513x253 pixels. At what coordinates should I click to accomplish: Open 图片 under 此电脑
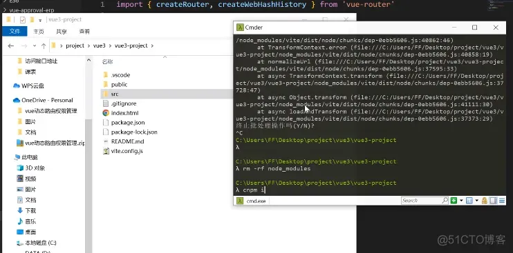pyautogui.click(x=30, y=190)
